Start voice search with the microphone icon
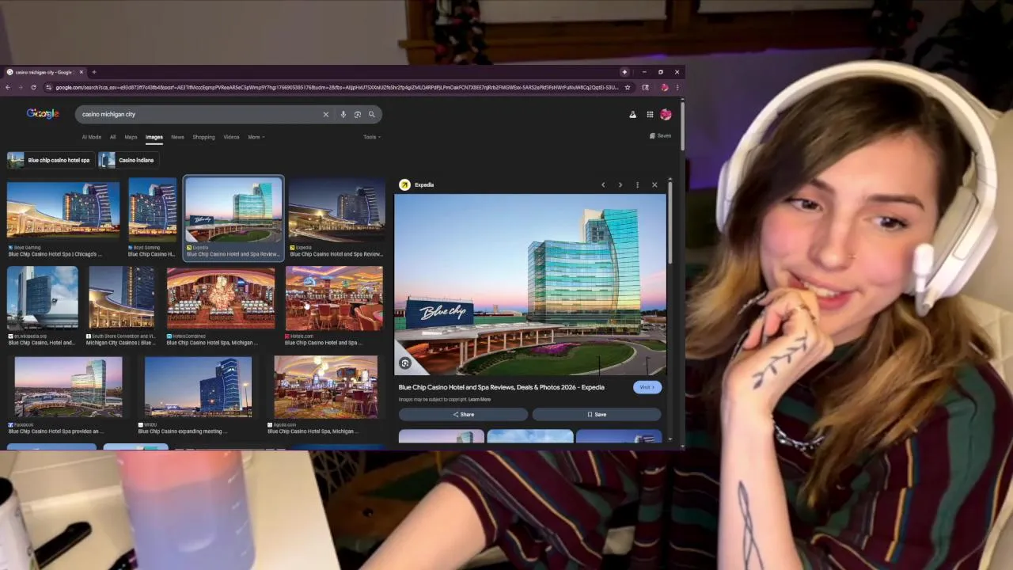The height and width of the screenshot is (570, 1013). point(343,114)
